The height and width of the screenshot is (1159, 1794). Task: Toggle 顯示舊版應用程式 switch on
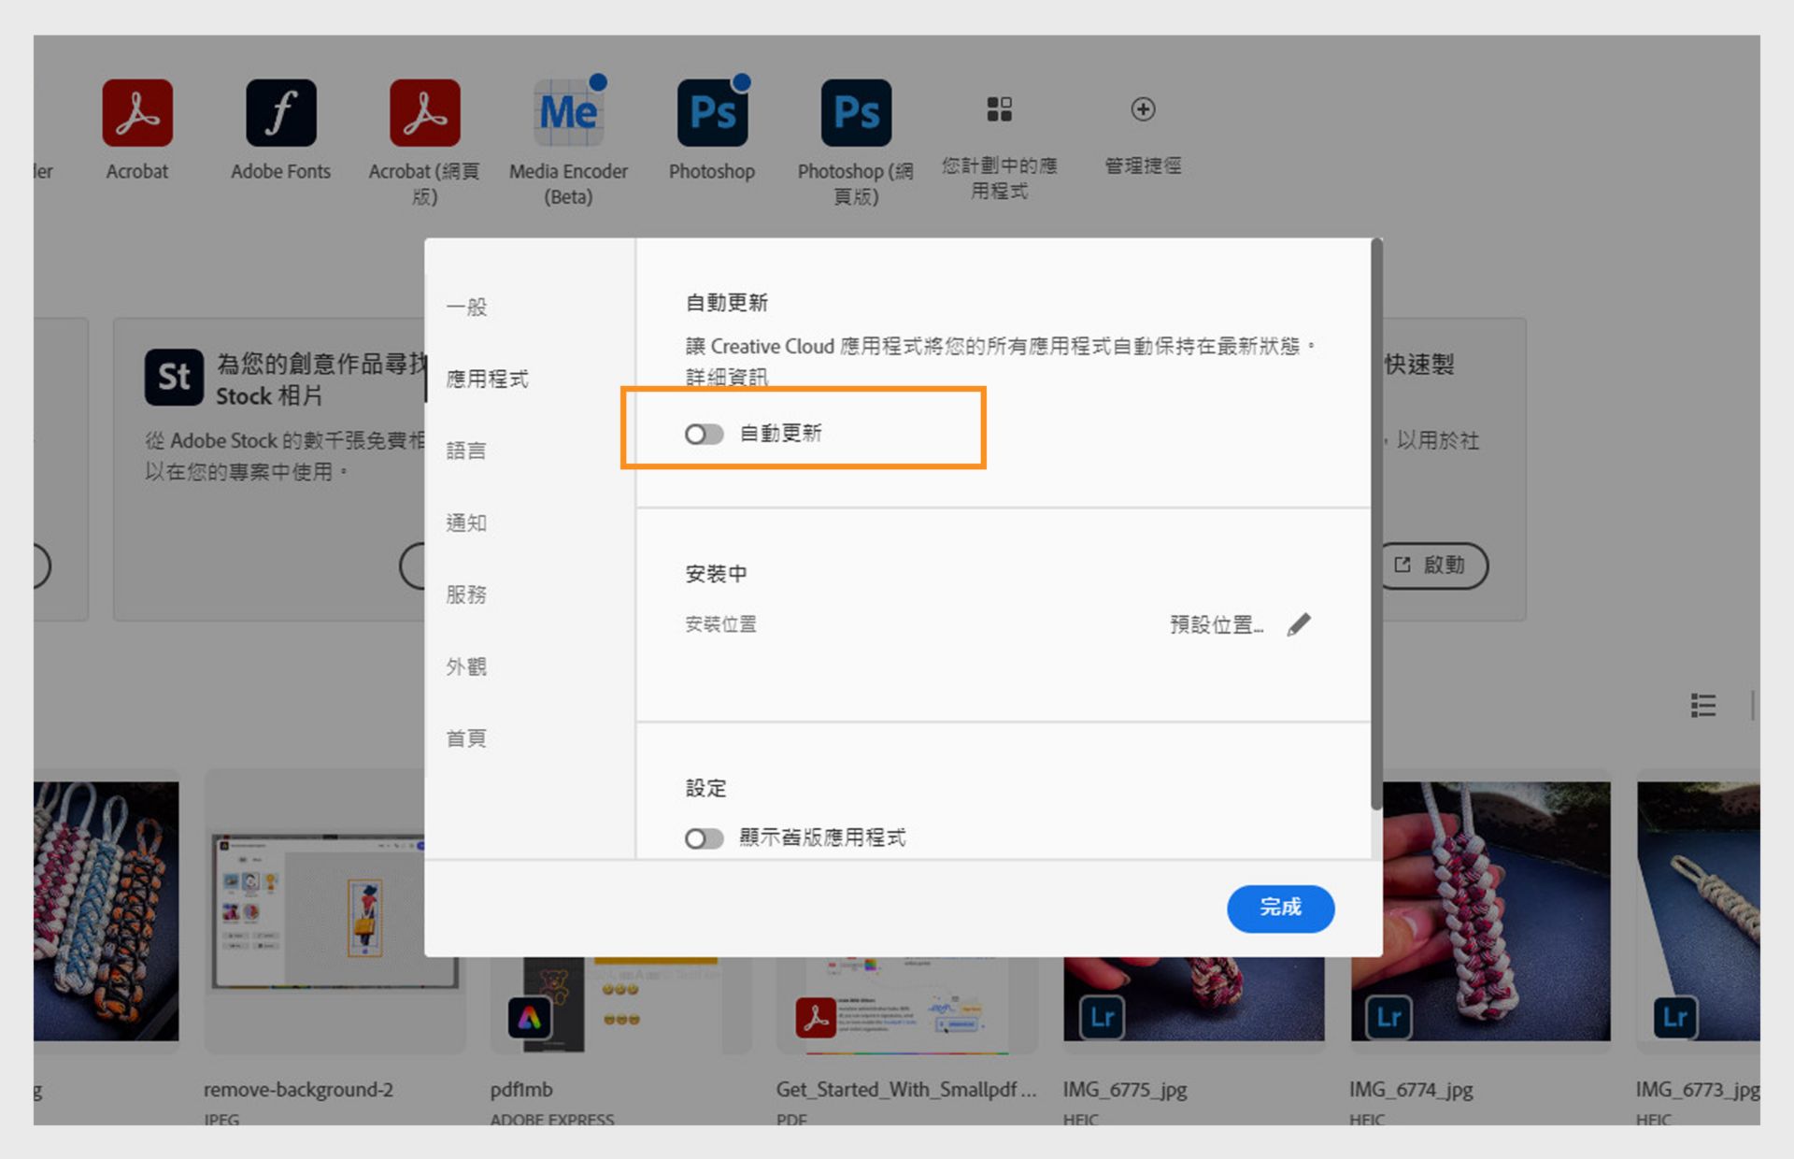pos(704,838)
